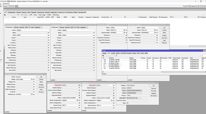
Task: Expand Max Tx Power field in cfg2ghz configuration
Action: (48, 45)
